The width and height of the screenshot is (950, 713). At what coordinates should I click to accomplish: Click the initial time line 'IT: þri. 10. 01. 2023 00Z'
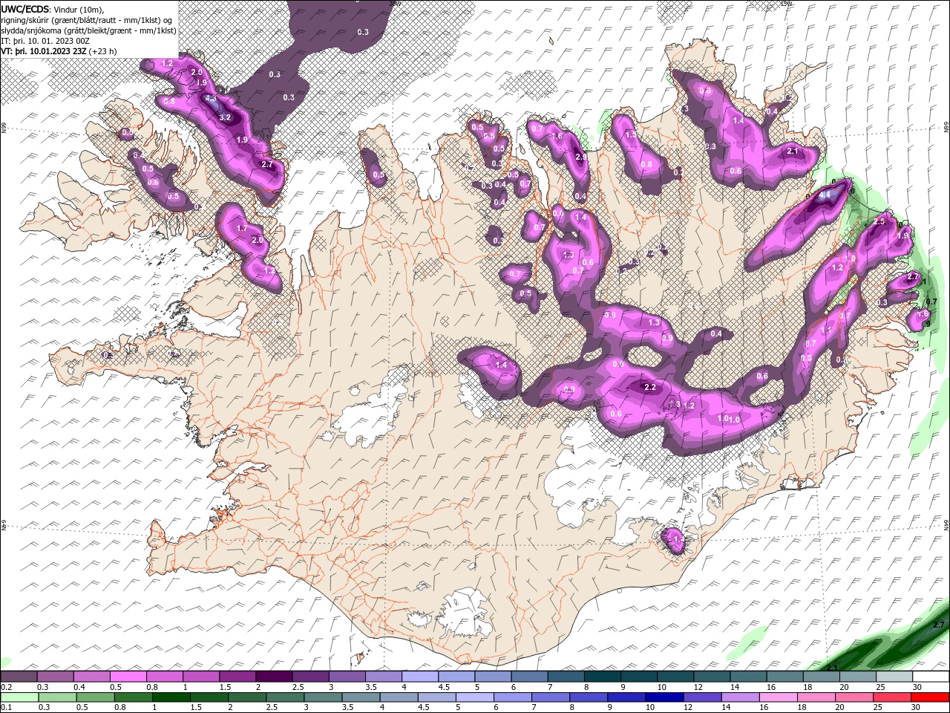(47, 41)
